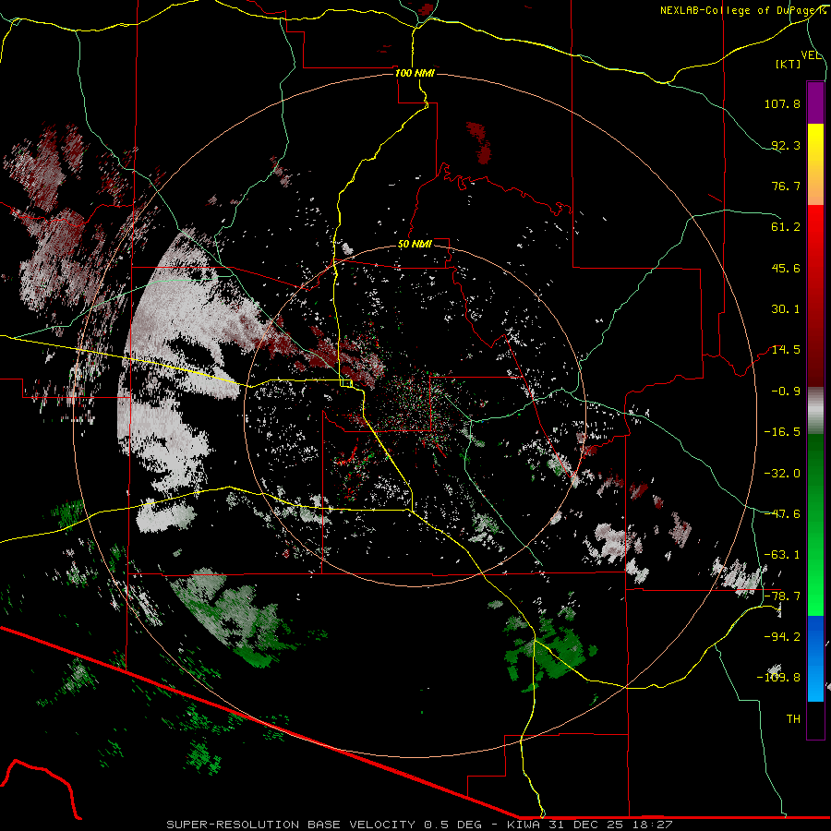This screenshot has width=831, height=831.
Task: Click the 100 NMI range ring label
Action: (x=415, y=73)
